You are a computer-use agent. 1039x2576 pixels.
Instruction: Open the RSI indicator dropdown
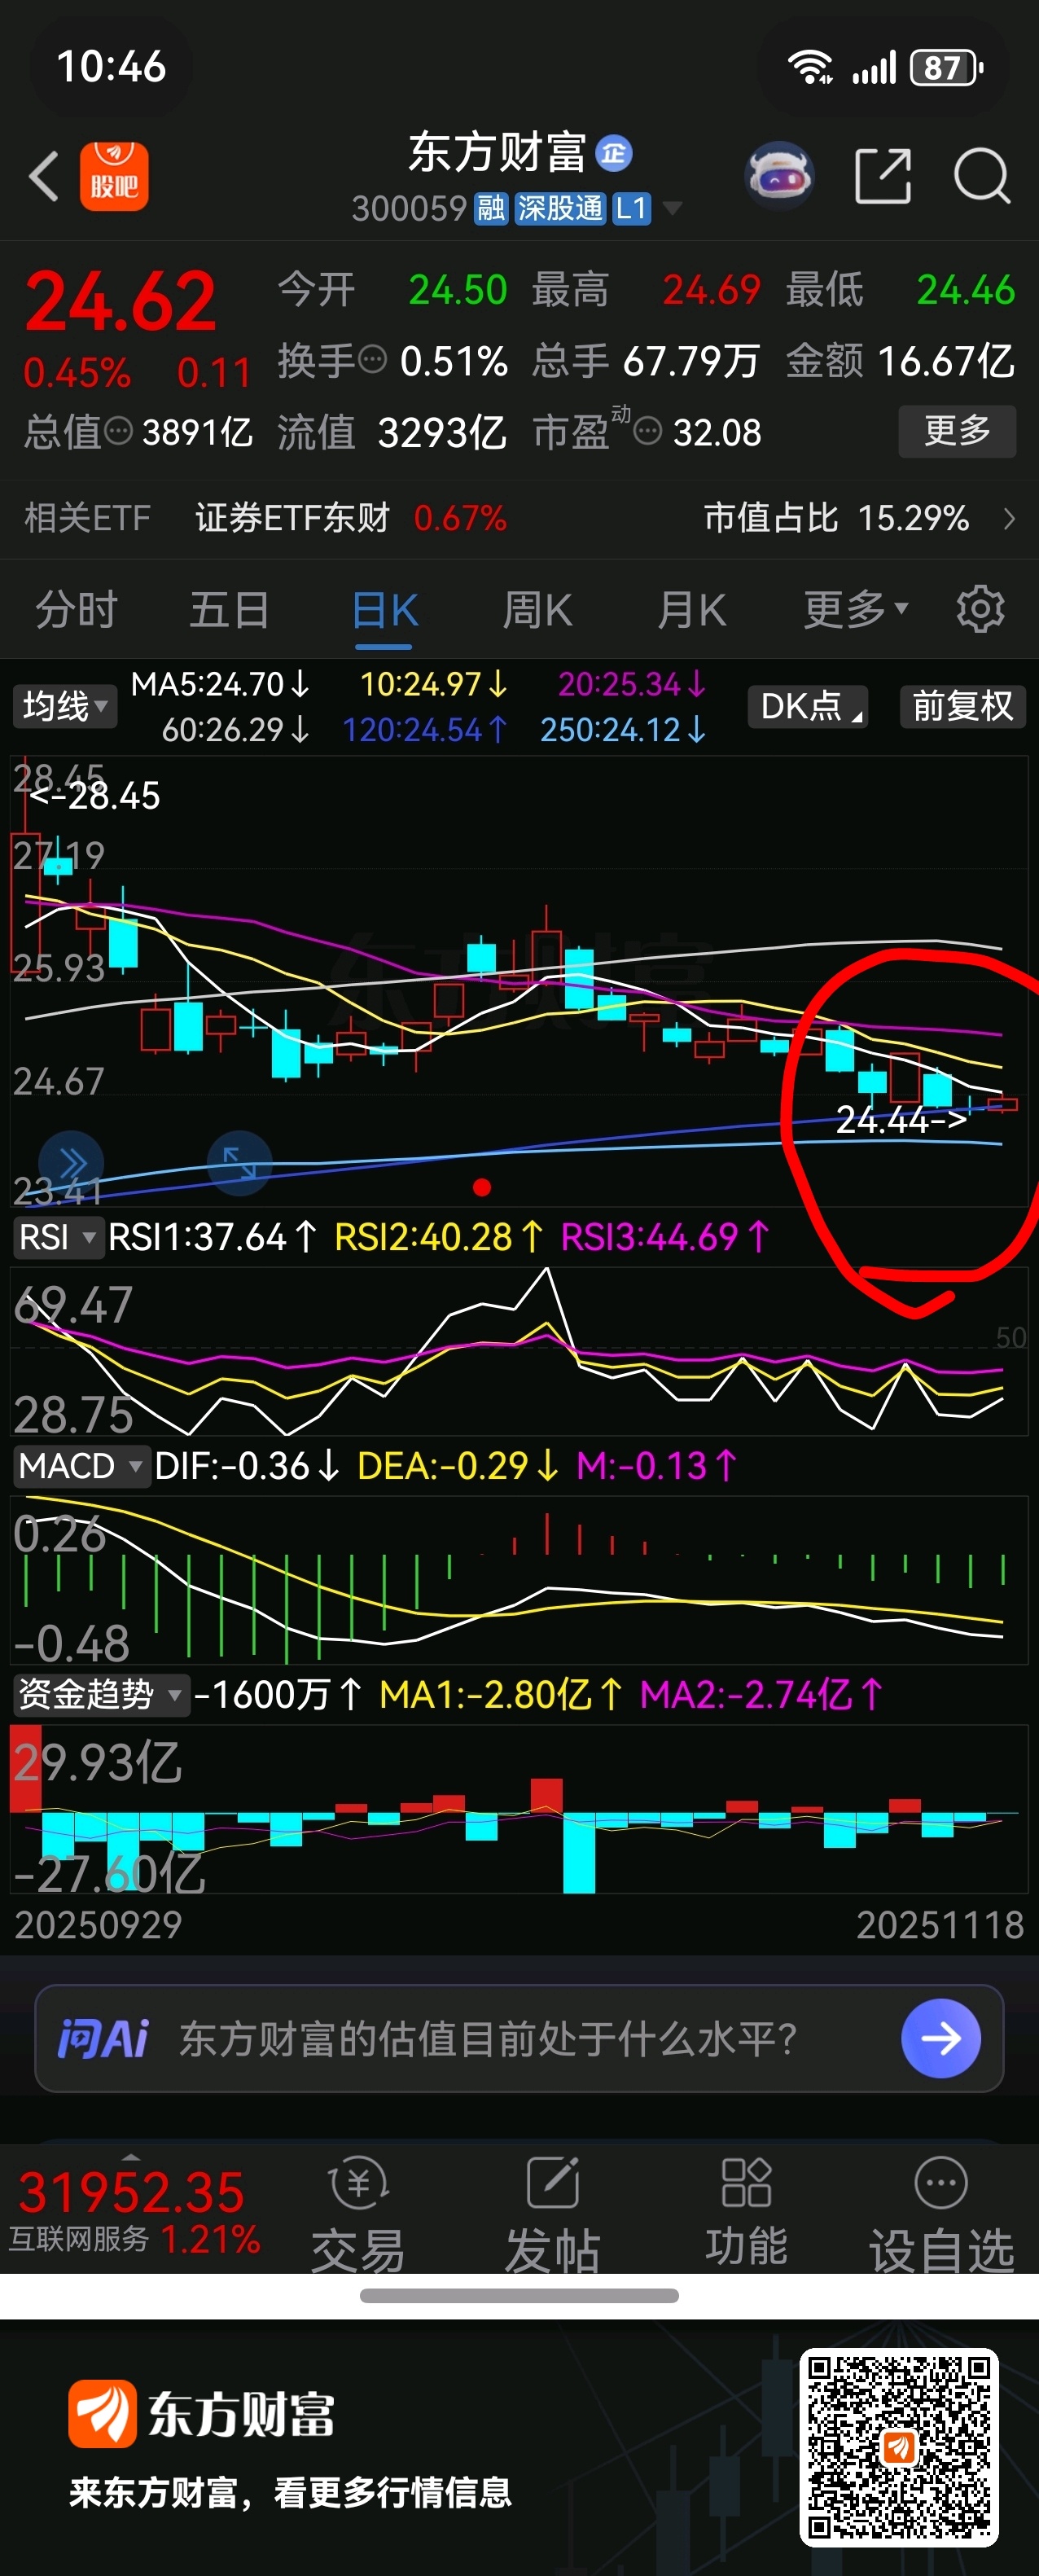tap(57, 1237)
